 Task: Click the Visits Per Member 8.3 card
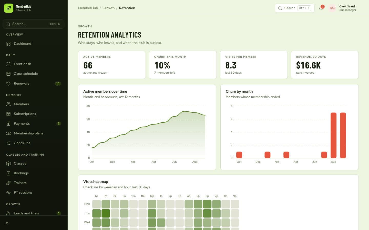click(x=254, y=65)
